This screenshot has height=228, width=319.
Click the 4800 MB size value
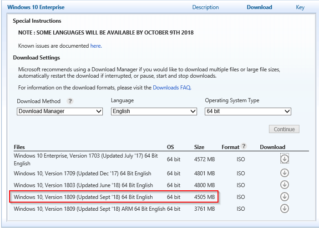[204, 185]
